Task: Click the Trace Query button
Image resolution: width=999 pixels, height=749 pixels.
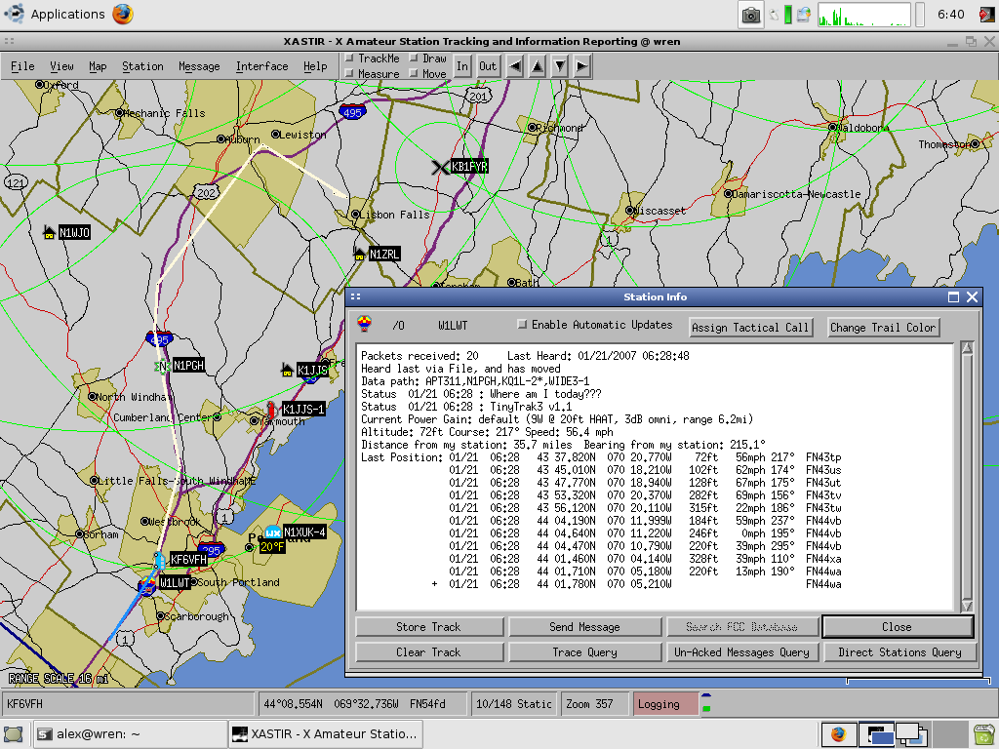Action: (x=585, y=652)
